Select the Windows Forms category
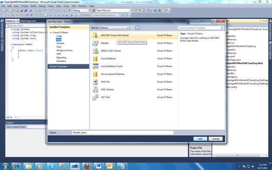Image resolution: width=272 pixels, height=170 pixels. [x=65, y=51]
